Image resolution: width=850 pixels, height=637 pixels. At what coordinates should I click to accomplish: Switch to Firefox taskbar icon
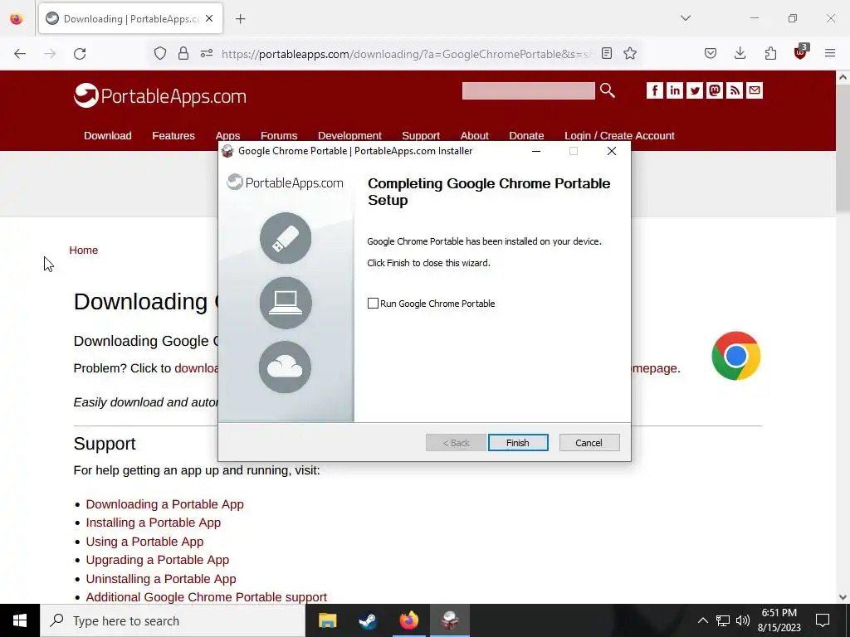[409, 620]
